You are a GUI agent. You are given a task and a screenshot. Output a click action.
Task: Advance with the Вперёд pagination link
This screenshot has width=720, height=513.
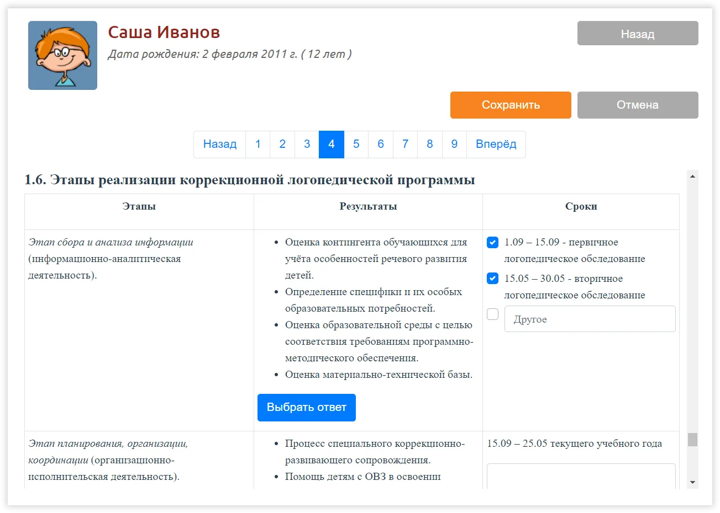tap(496, 145)
